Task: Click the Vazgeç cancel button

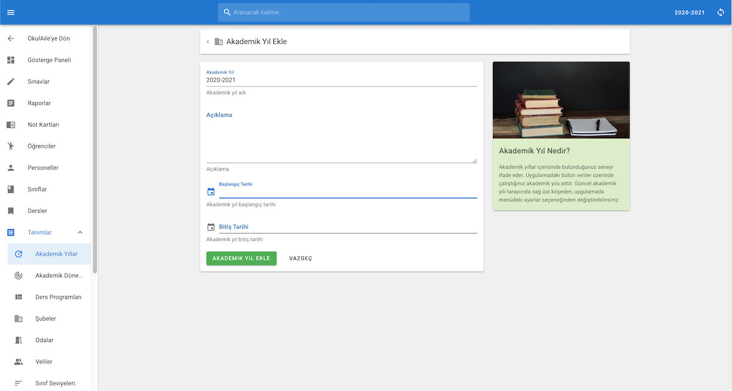Action: [x=301, y=258]
